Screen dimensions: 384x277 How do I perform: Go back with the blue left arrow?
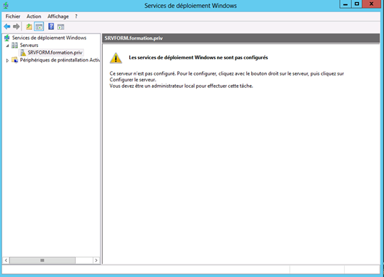(x=7, y=26)
